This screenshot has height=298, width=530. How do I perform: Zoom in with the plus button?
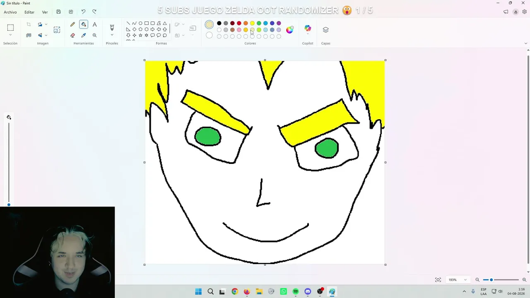[x=524, y=280]
